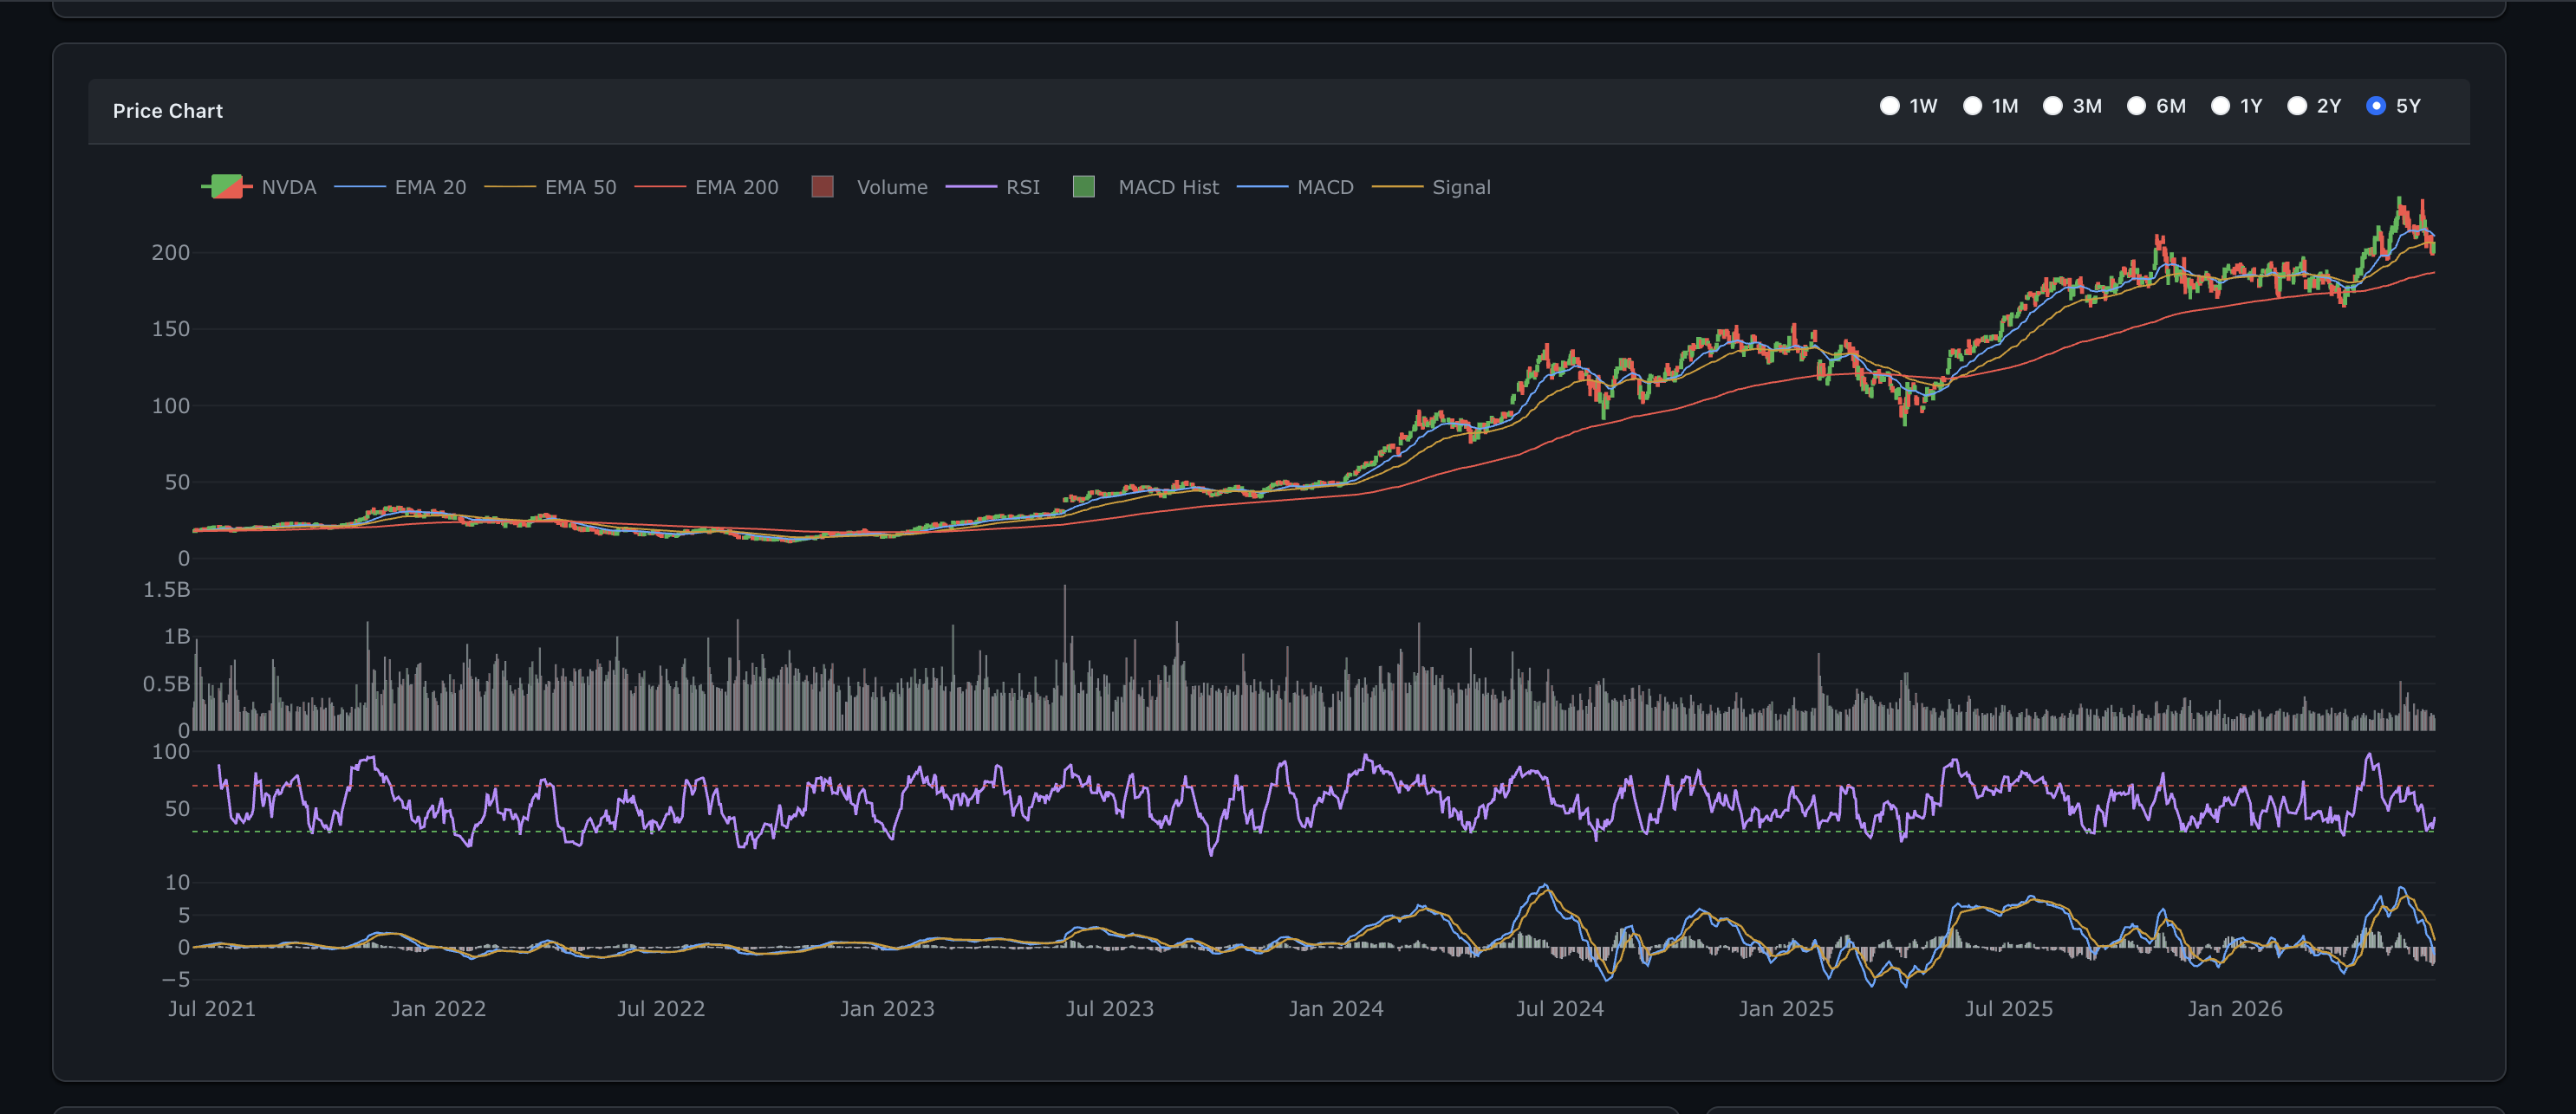Click the Jan 2026 axis label
2576x1114 pixels.
(x=2235, y=1008)
